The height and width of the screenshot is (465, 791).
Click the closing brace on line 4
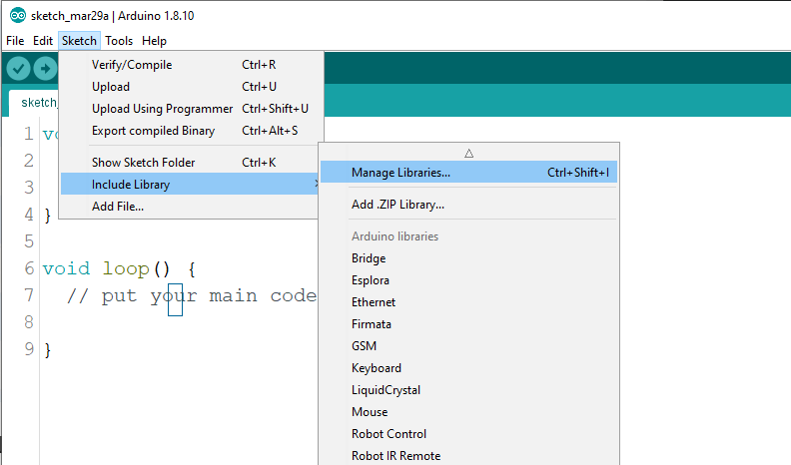pos(47,216)
